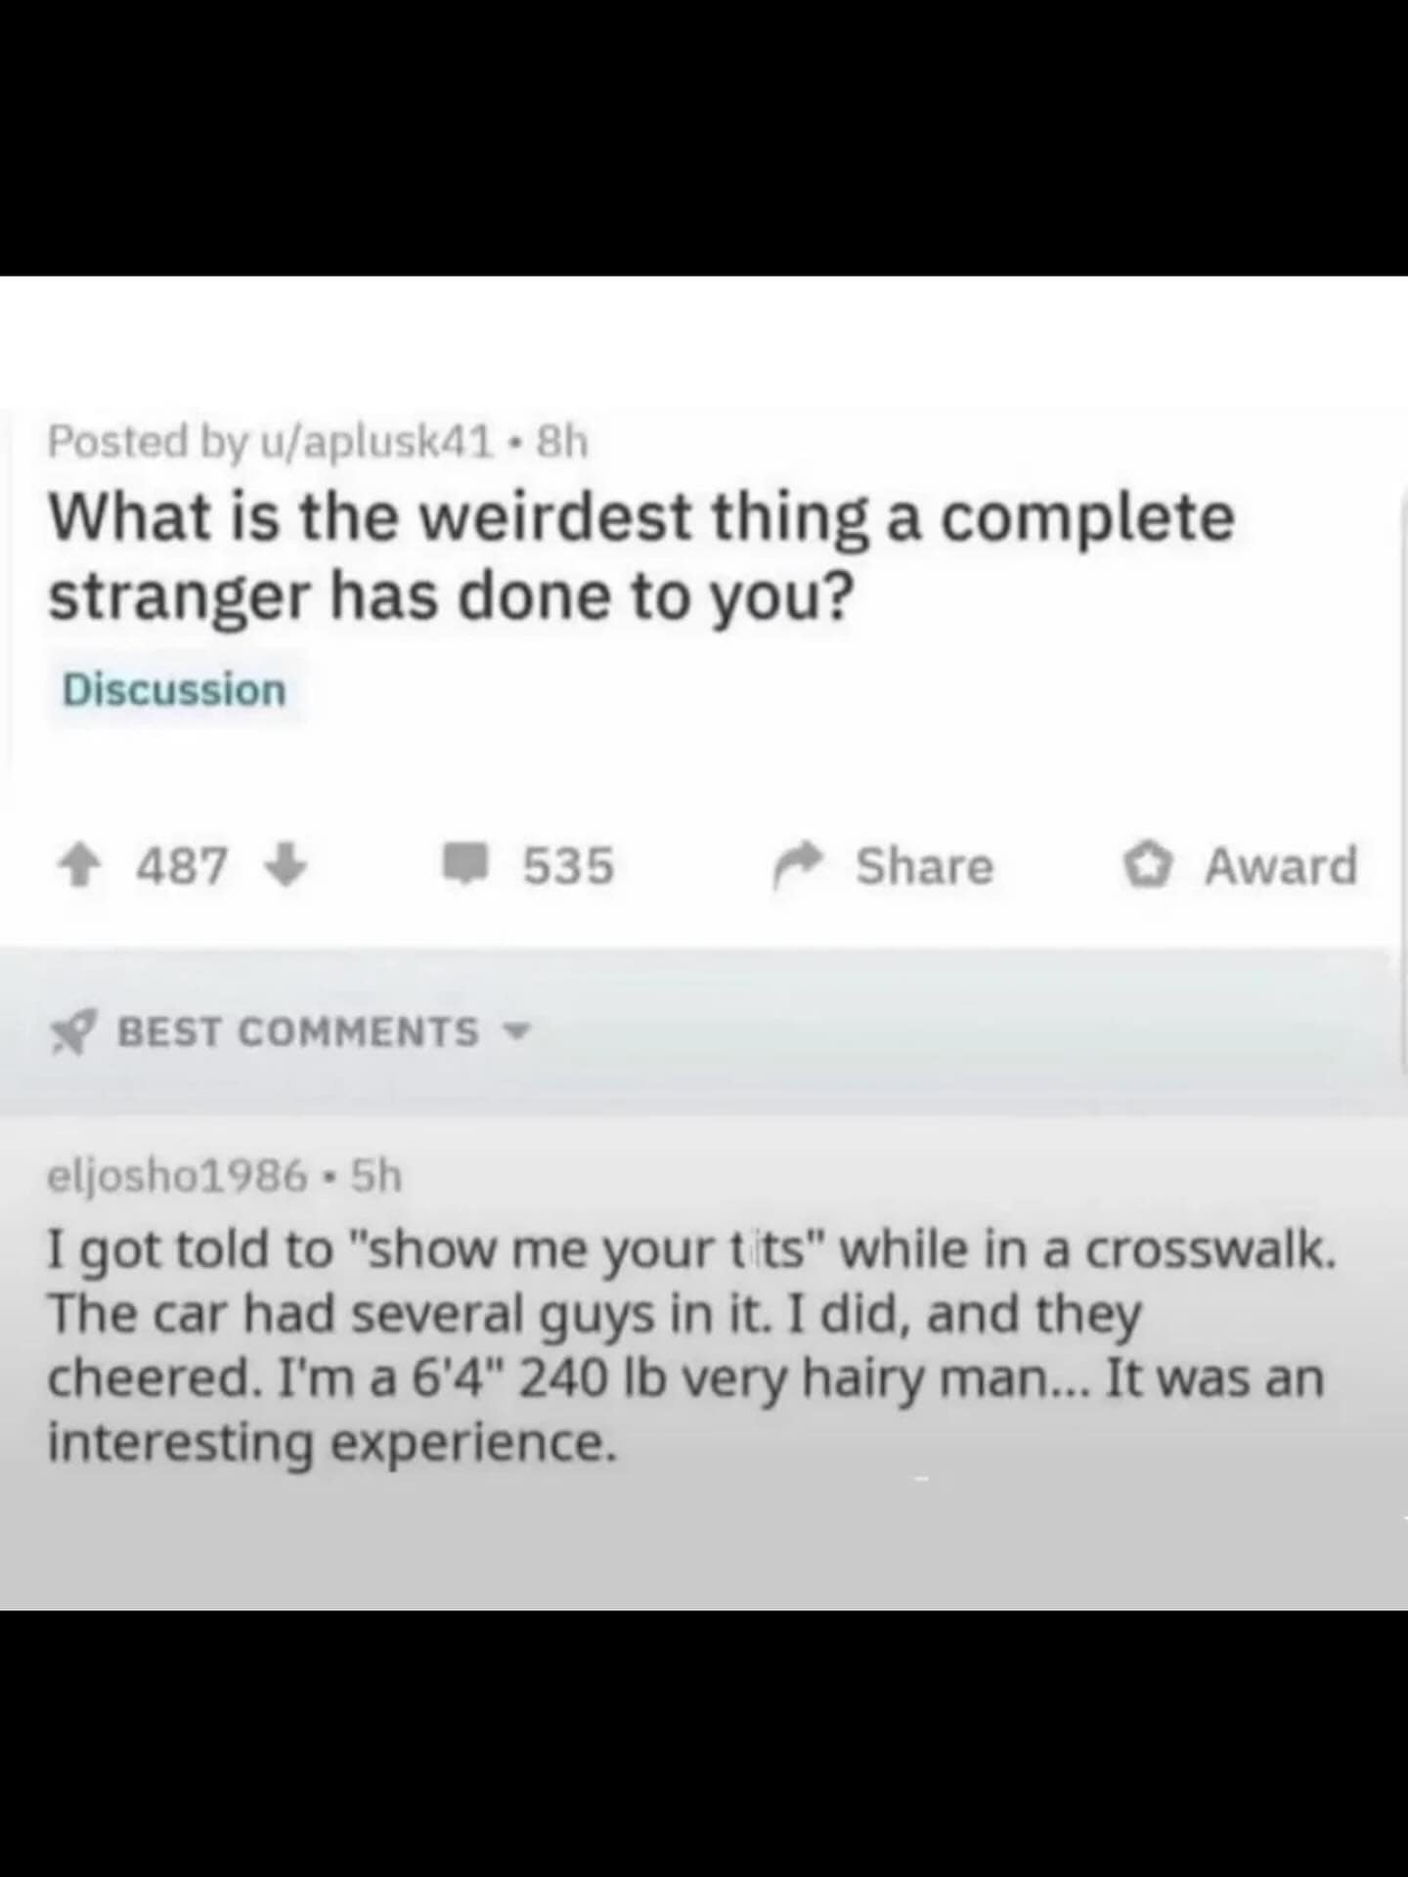Click the comment bubble icon
The image size is (1408, 1877).
(x=466, y=865)
